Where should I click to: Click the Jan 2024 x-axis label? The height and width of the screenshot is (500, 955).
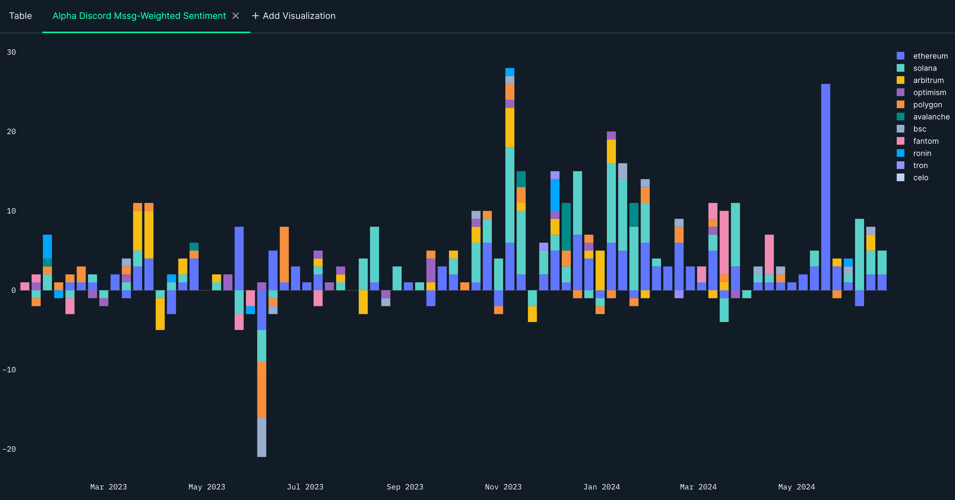click(601, 487)
